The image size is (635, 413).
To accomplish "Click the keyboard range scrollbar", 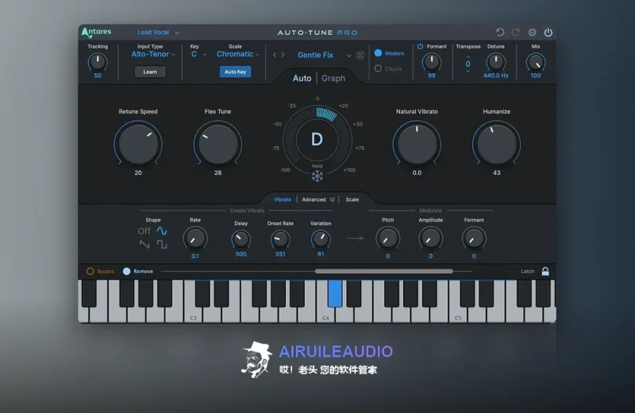I will point(384,271).
